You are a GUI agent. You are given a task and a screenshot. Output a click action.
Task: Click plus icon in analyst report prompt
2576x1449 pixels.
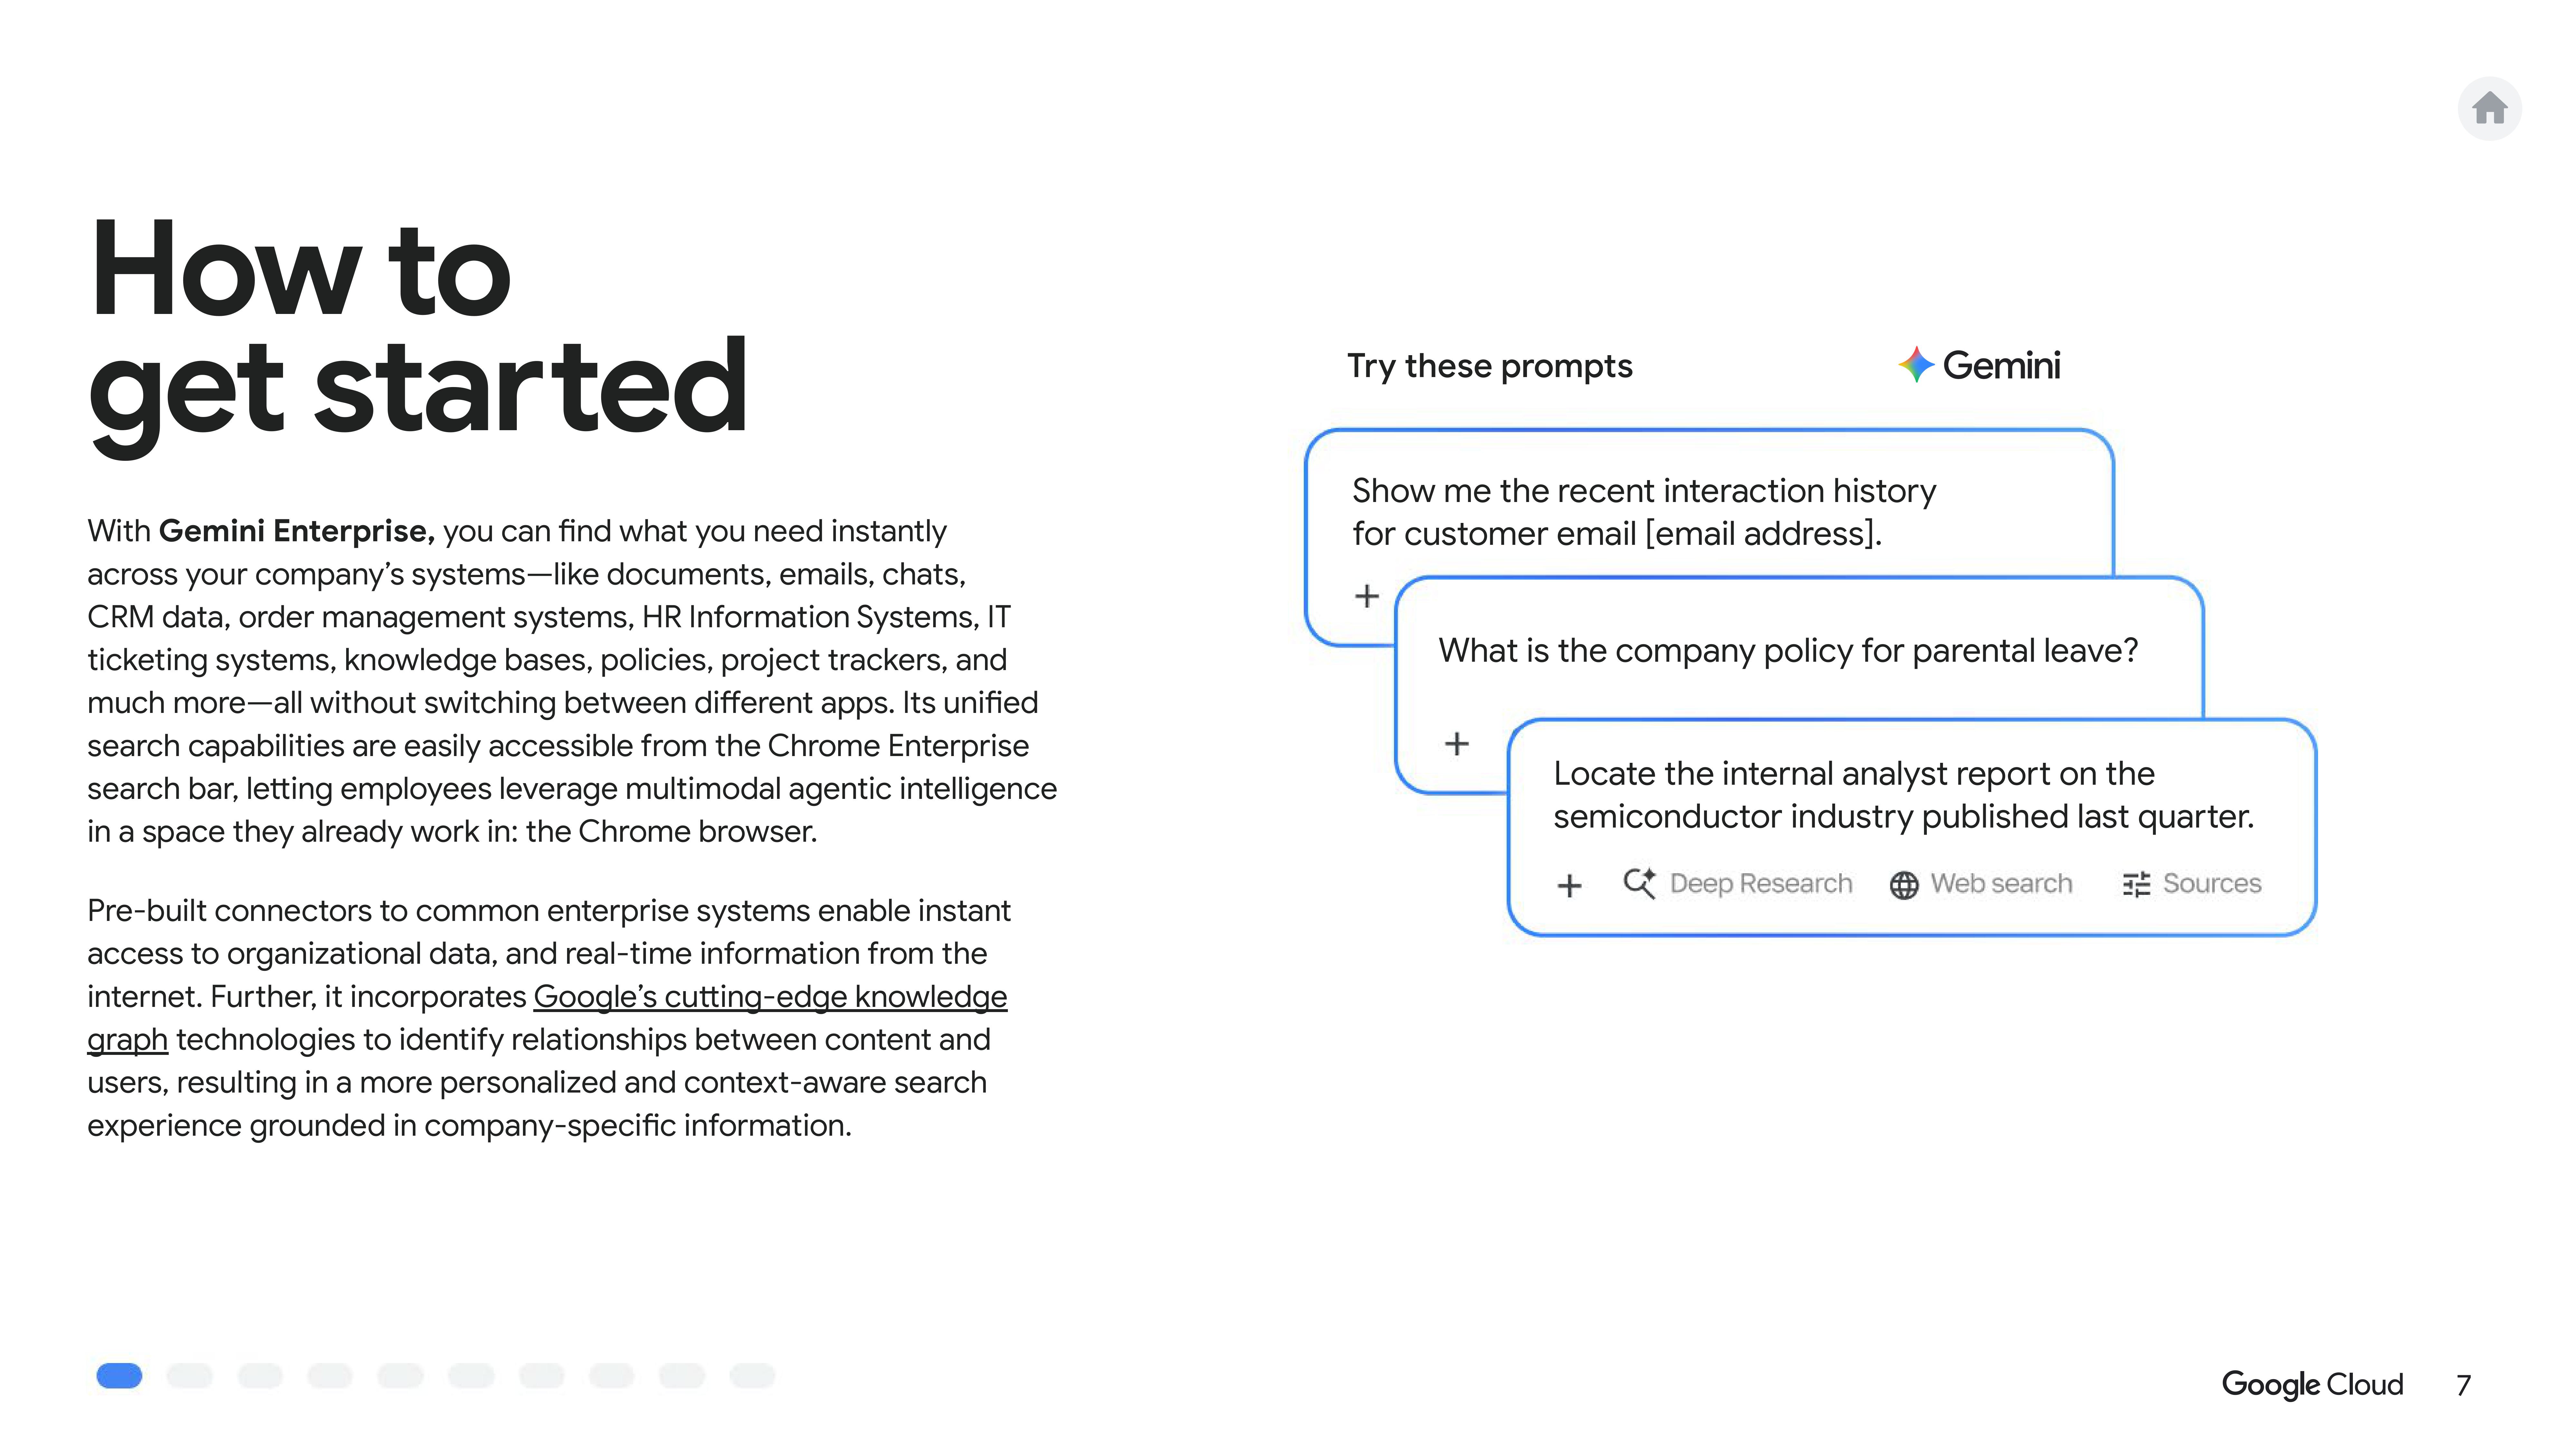pyautogui.click(x=1569, y=885)
